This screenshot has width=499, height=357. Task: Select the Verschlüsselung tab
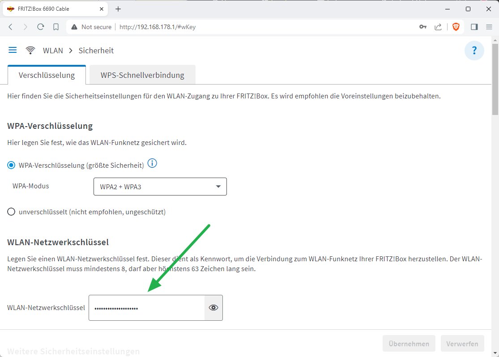click(47, 75)
